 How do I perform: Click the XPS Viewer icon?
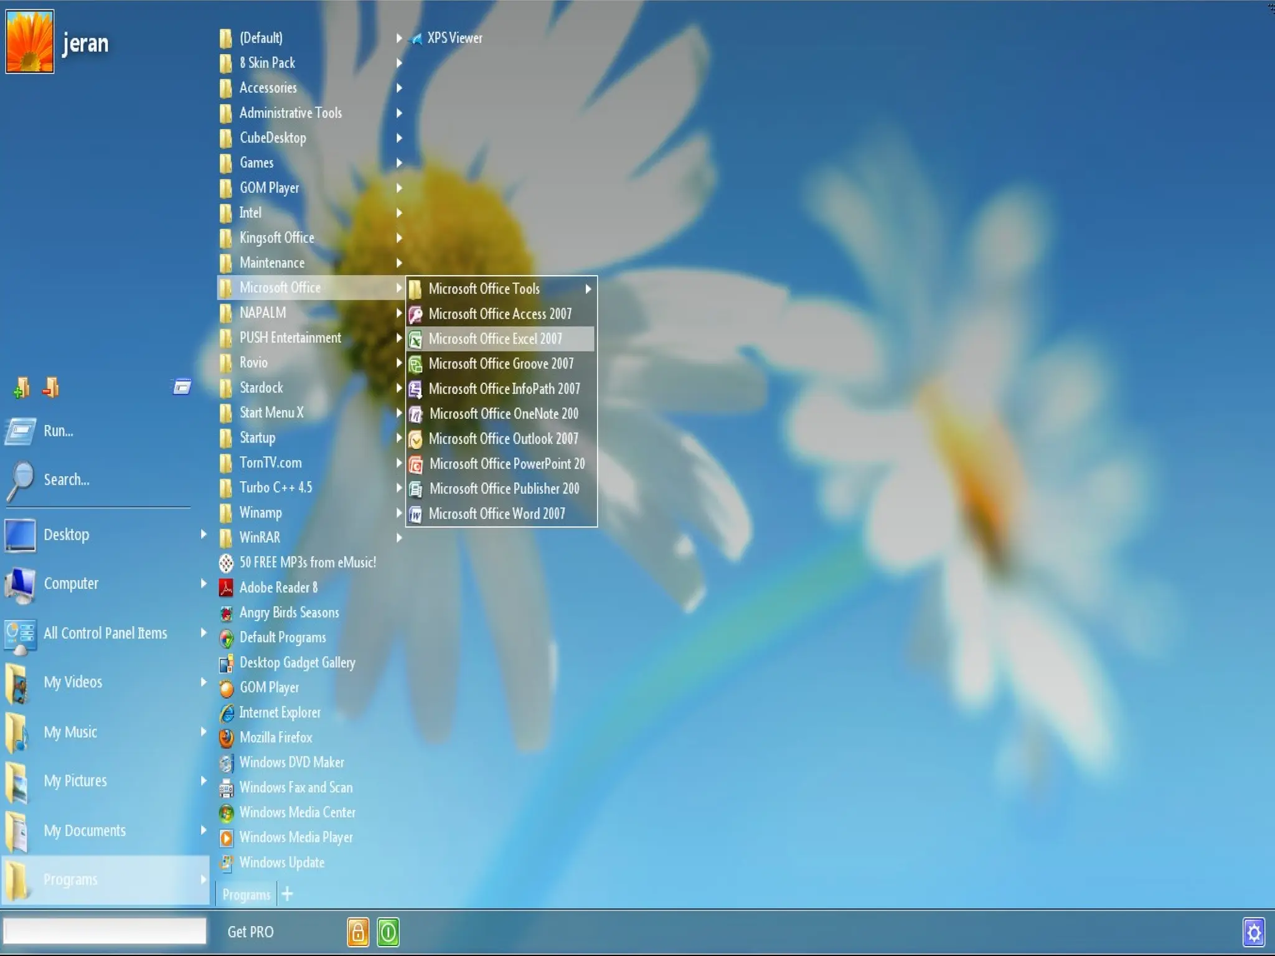click(x=415, y=39)
